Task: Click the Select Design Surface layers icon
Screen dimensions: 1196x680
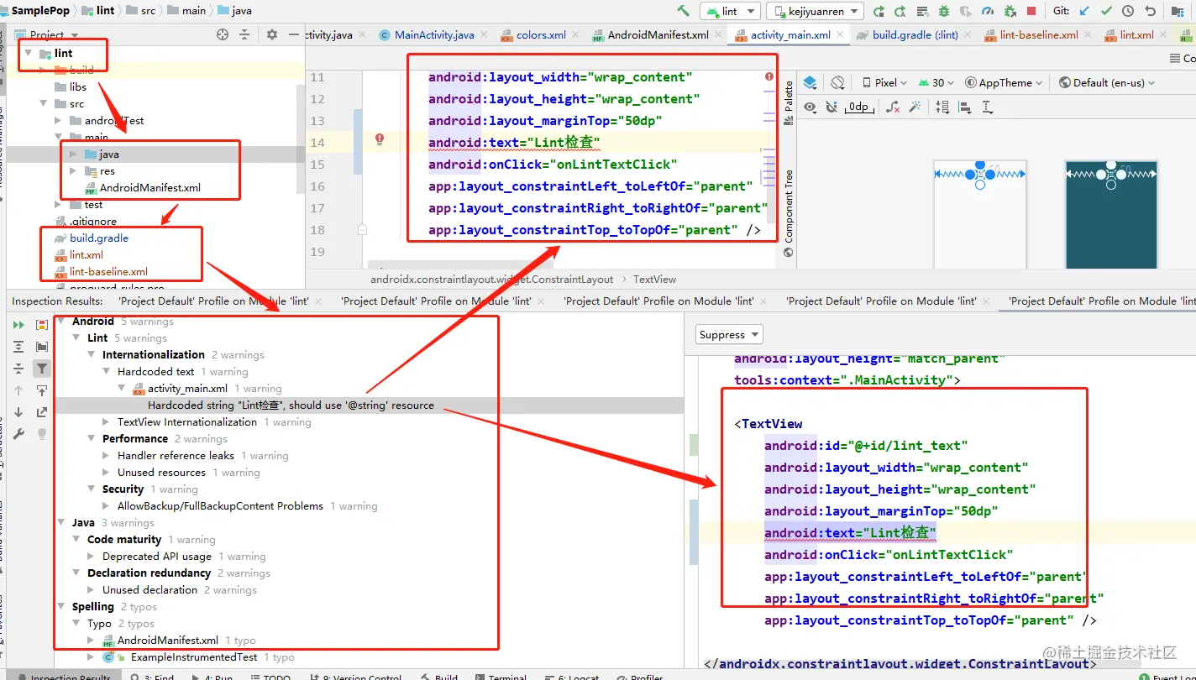Action: click(810, 82)
